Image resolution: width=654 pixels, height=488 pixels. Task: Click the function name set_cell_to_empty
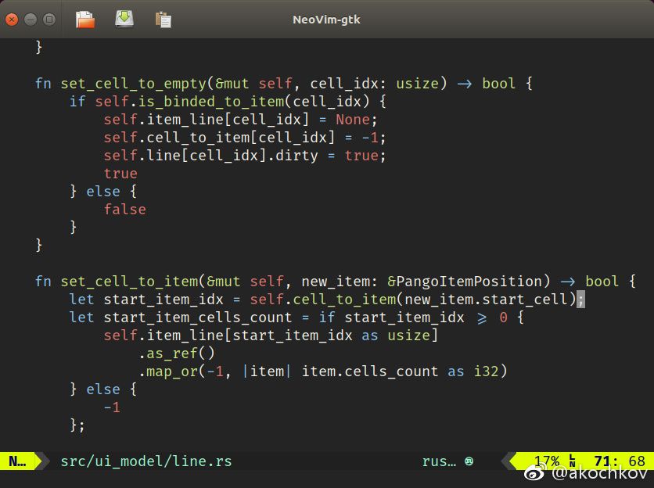click(x=134, y=84)
